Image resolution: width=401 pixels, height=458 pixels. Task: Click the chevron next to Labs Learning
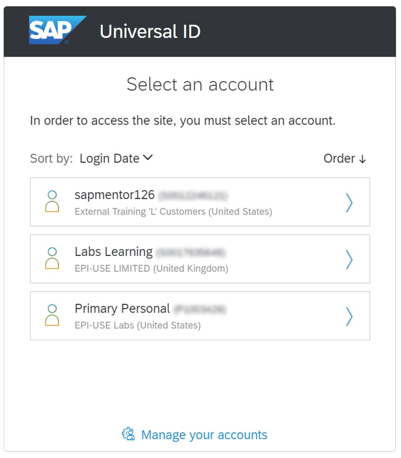(349, 258)
